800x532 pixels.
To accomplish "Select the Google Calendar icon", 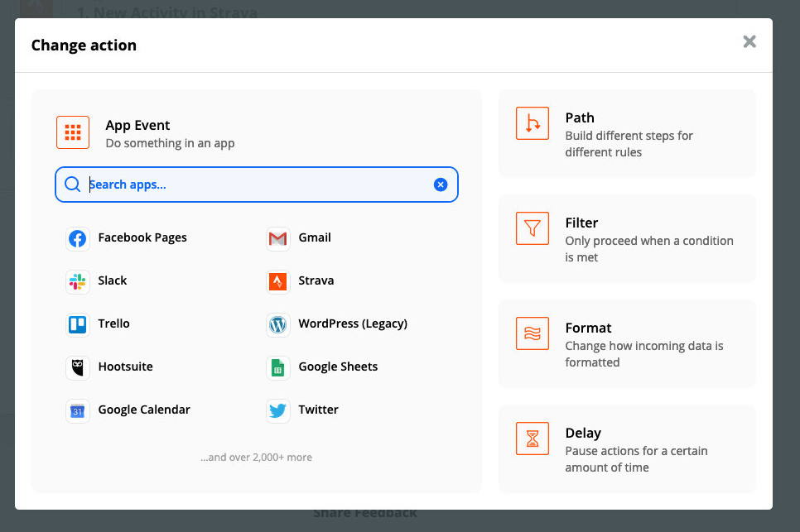I will tap(78, 411).
